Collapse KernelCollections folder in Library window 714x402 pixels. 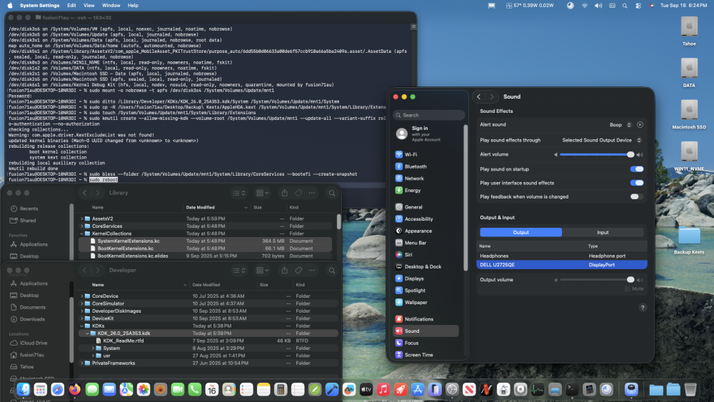(x=82, y=233)
